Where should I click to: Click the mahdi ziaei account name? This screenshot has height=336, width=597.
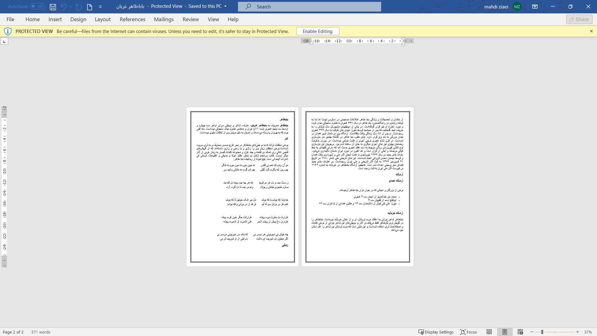coord(496,7)
